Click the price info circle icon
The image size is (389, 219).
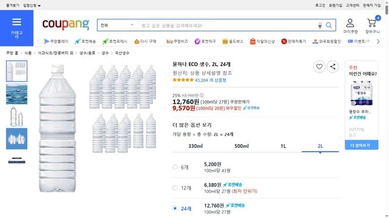(202, 95)
